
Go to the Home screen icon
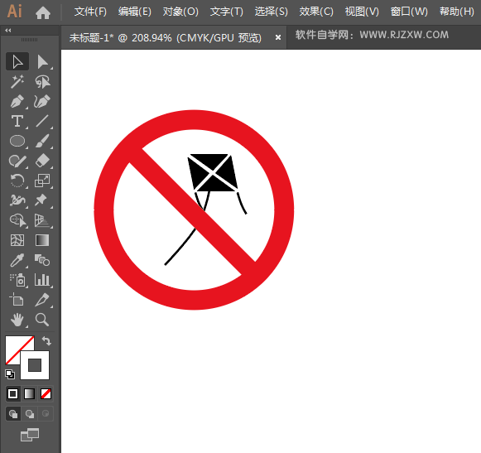43,12
